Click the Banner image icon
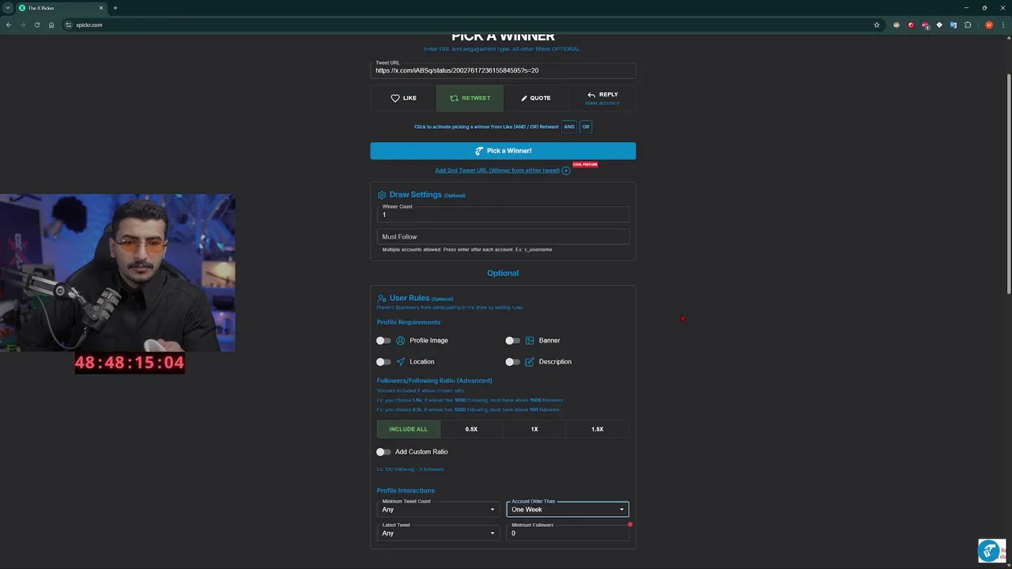 [x=530, y=341]
